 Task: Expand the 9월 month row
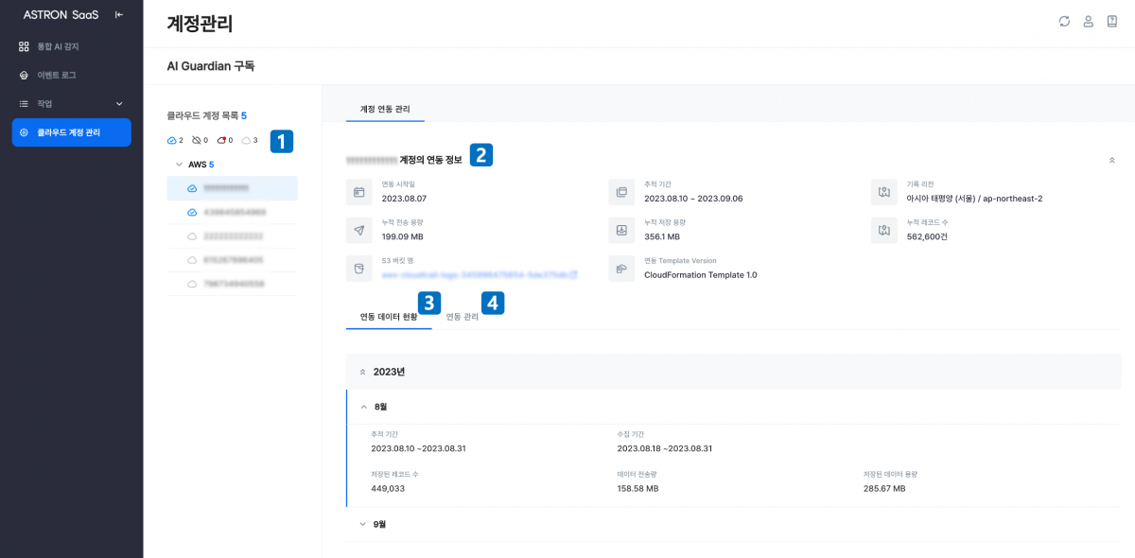pos(363,523)
